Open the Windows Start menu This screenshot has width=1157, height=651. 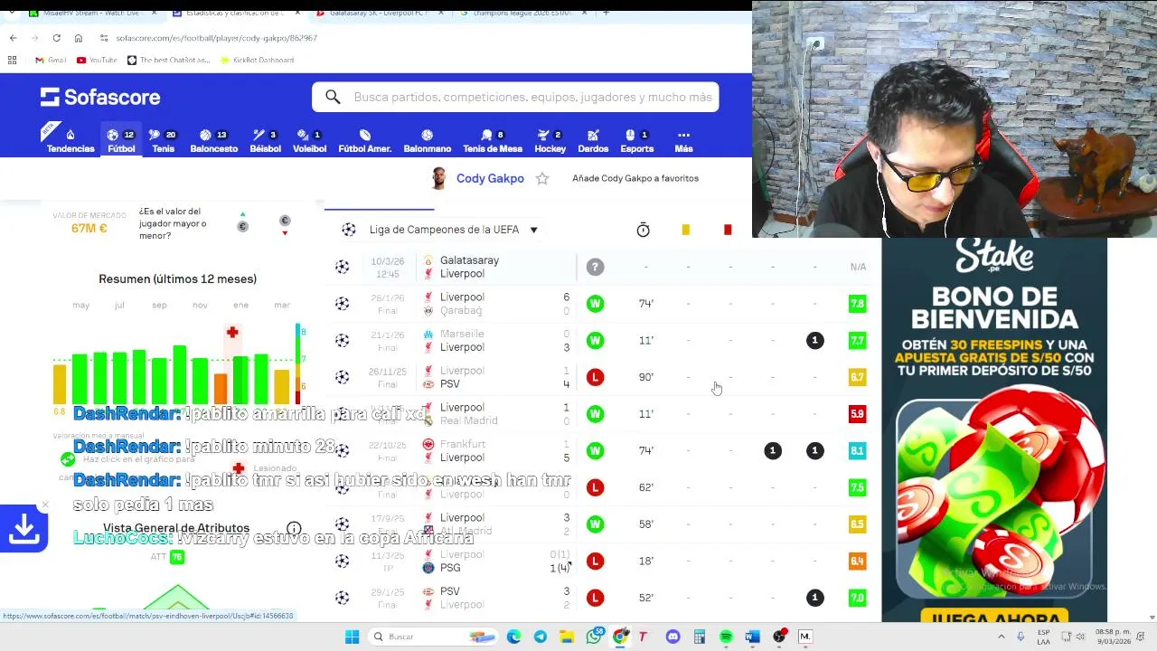(352, 637)
